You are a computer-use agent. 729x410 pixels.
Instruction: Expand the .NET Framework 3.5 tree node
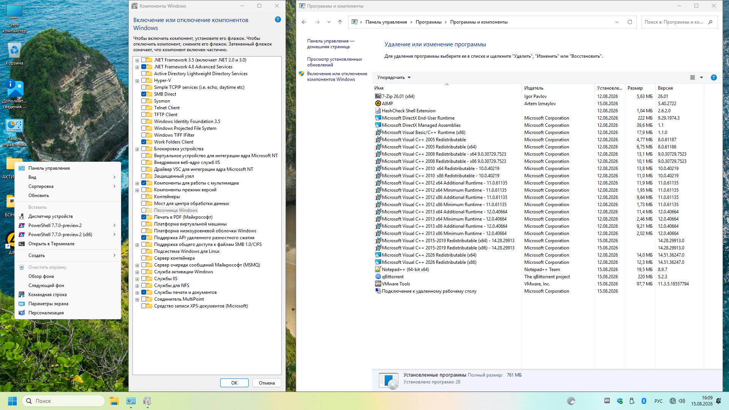point(137,60)
